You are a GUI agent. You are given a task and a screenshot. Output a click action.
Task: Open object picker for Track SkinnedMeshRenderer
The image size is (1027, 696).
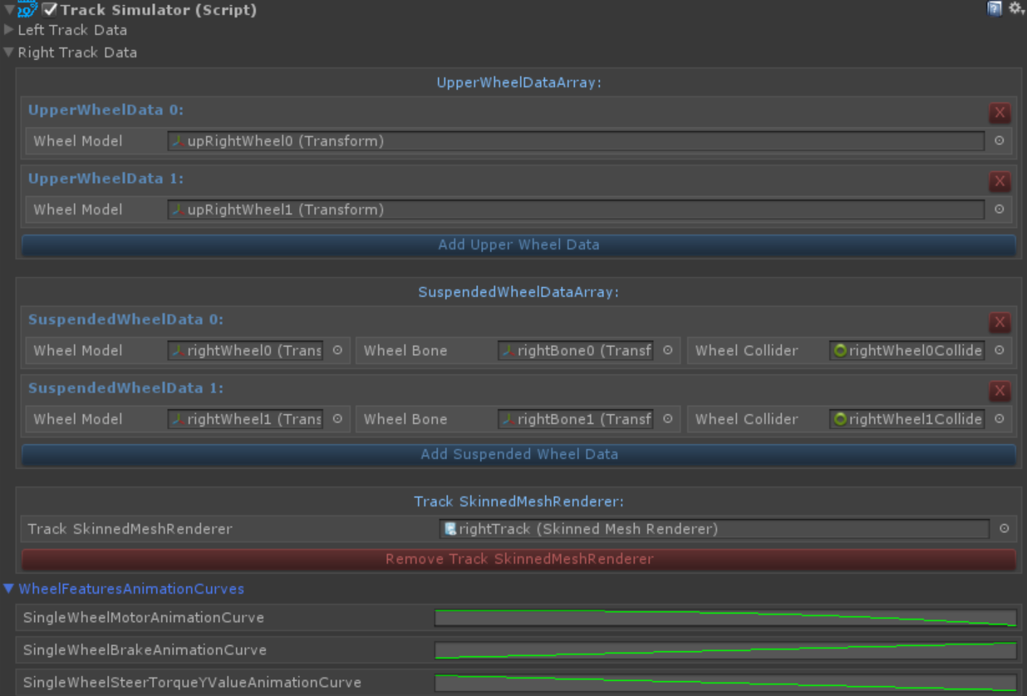point(1004,529)
